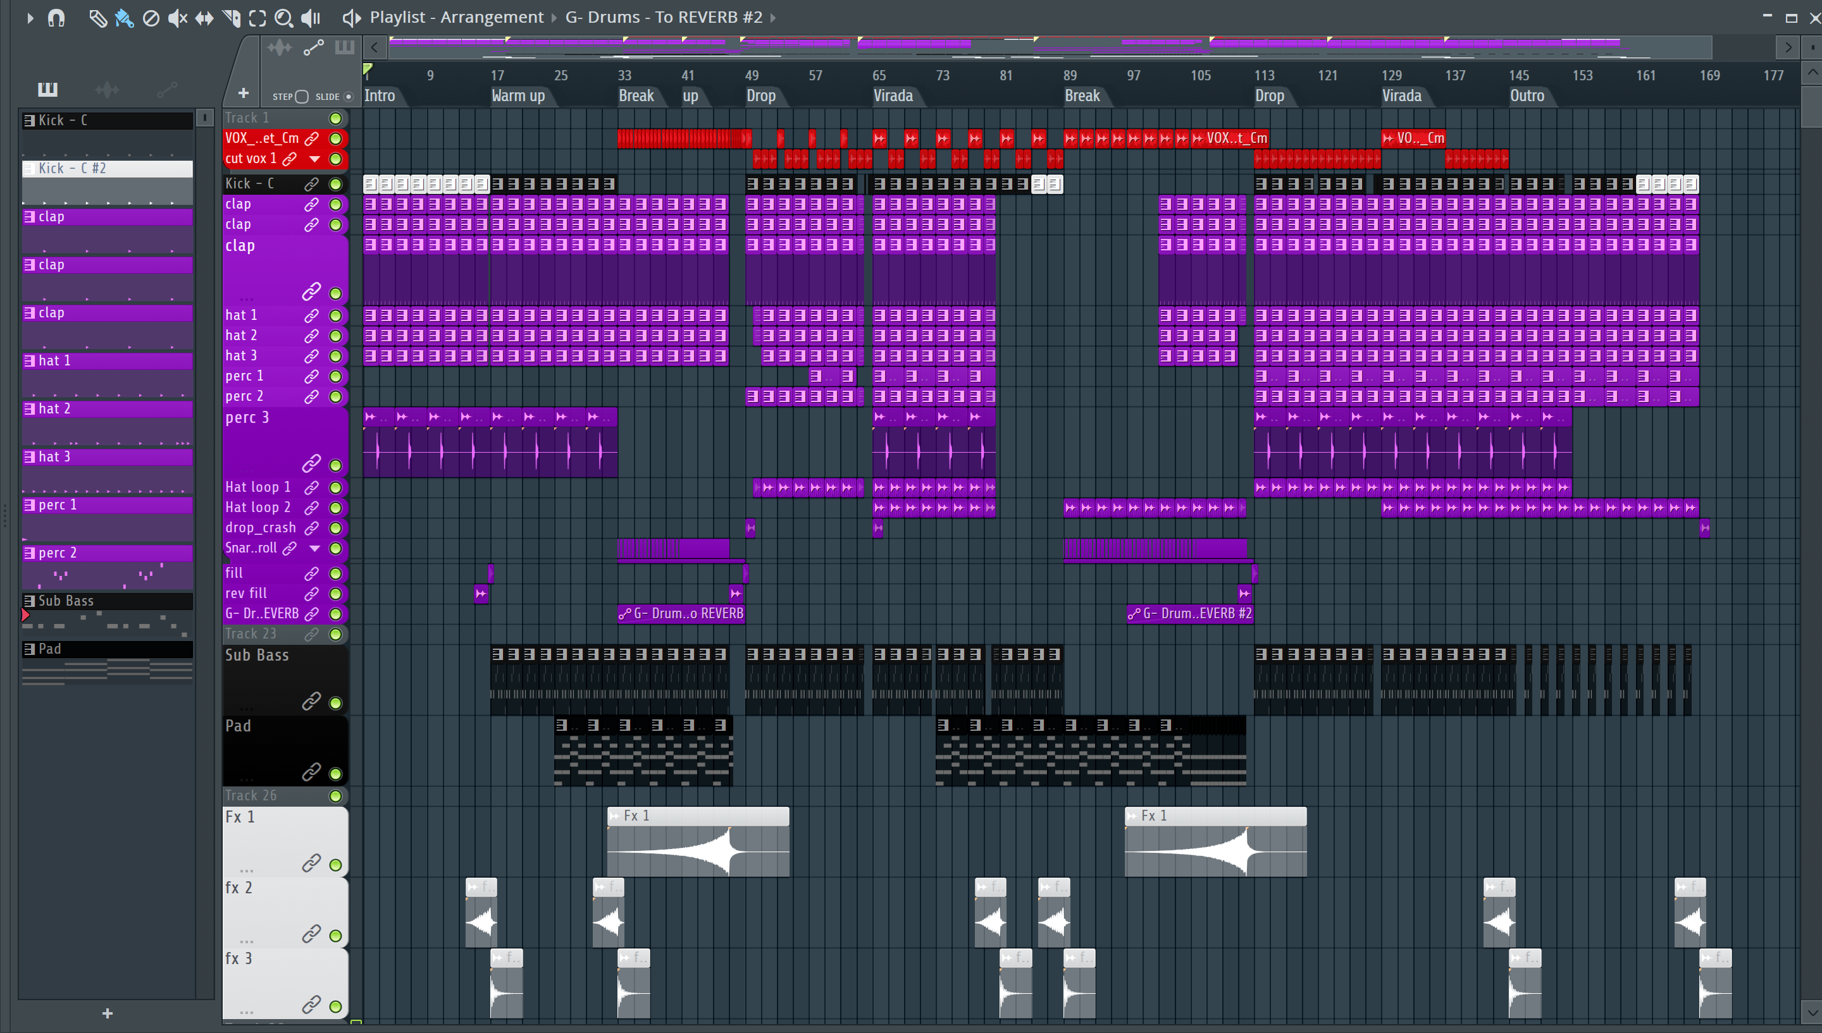
Task: Show automation clips in the picker panel
Action: point(167,89)
